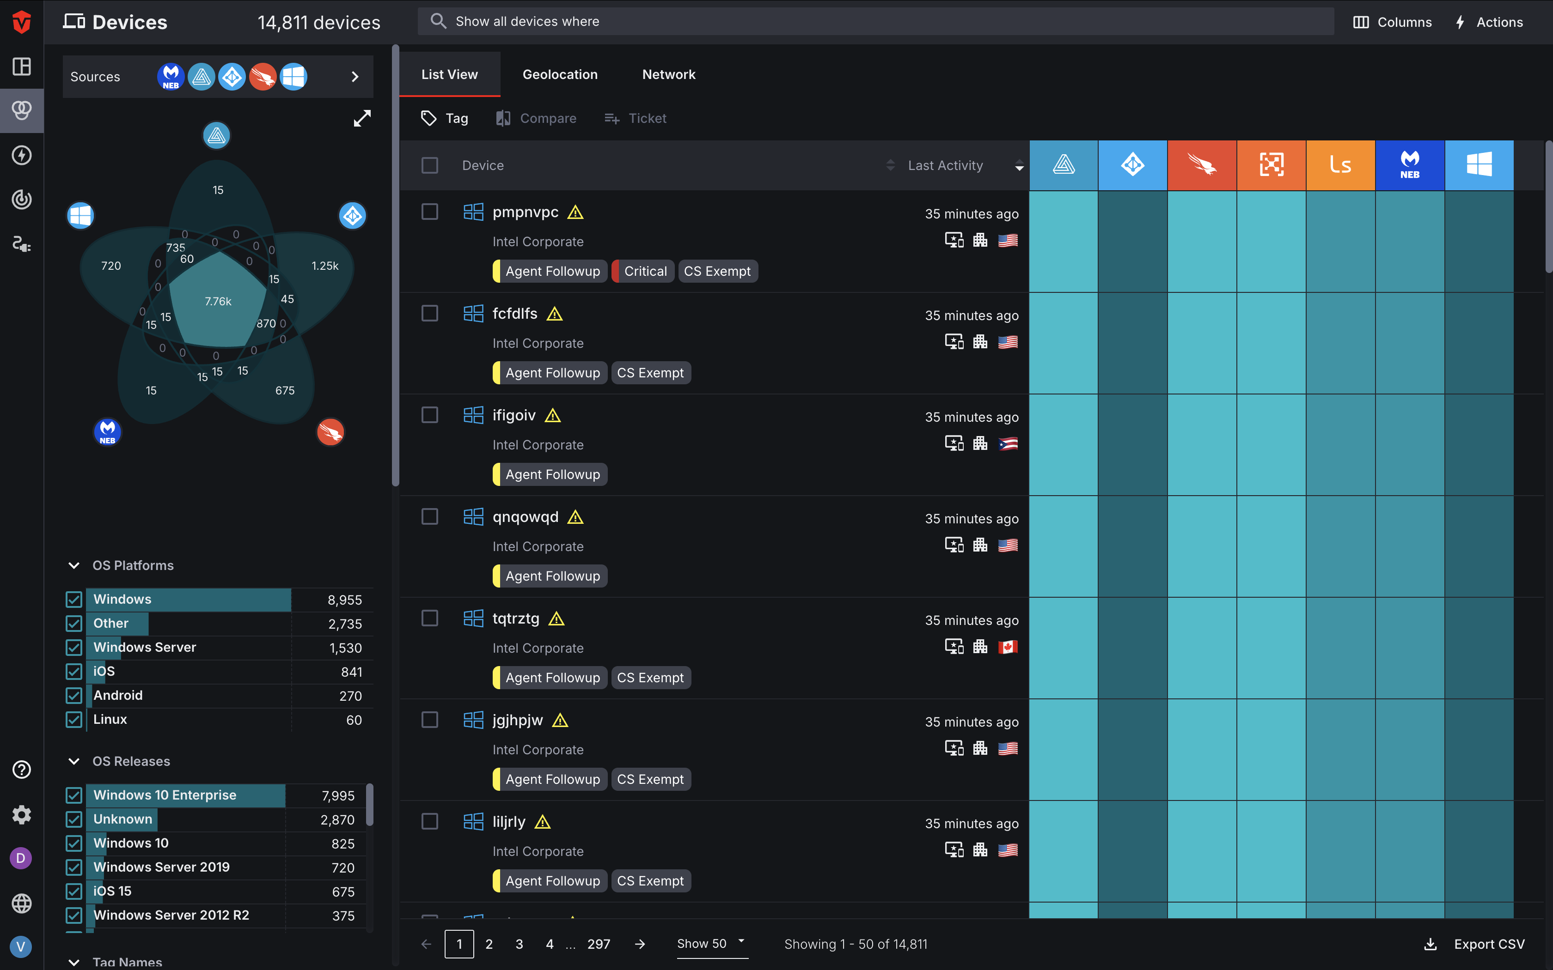Viewport: 1553px width, 970px height.
Task: Collapse the OS Platforms section
Action: point(74,565)
